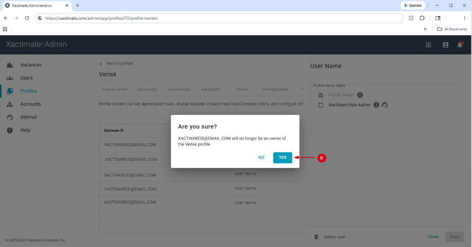
Task: Click the address bar URL field
Action: [219, 18]
